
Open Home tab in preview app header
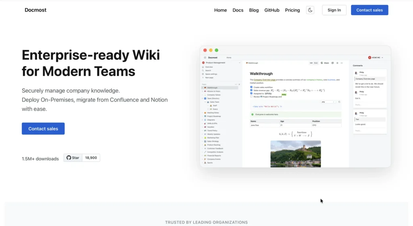click(229, 58)
